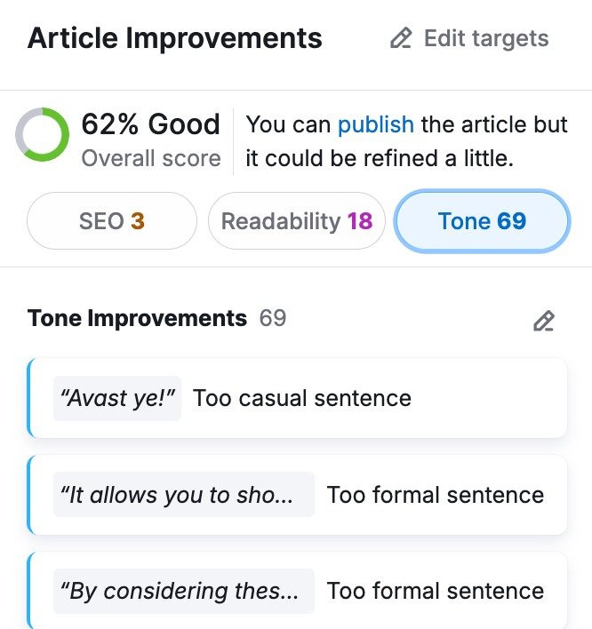Click the Tone Improvements heading
592x629 pixels.
[137, 318]
